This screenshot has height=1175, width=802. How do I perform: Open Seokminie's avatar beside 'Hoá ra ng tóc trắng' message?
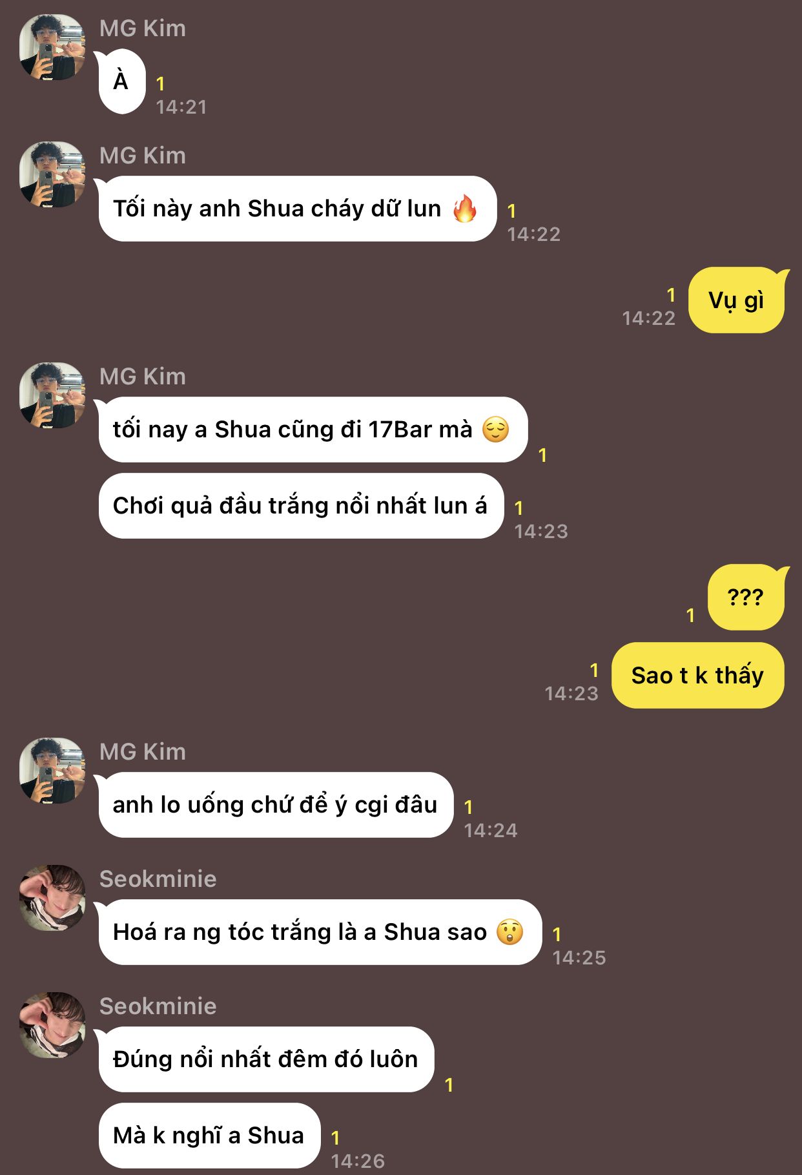pyautogui.click(x=52, y=898)
